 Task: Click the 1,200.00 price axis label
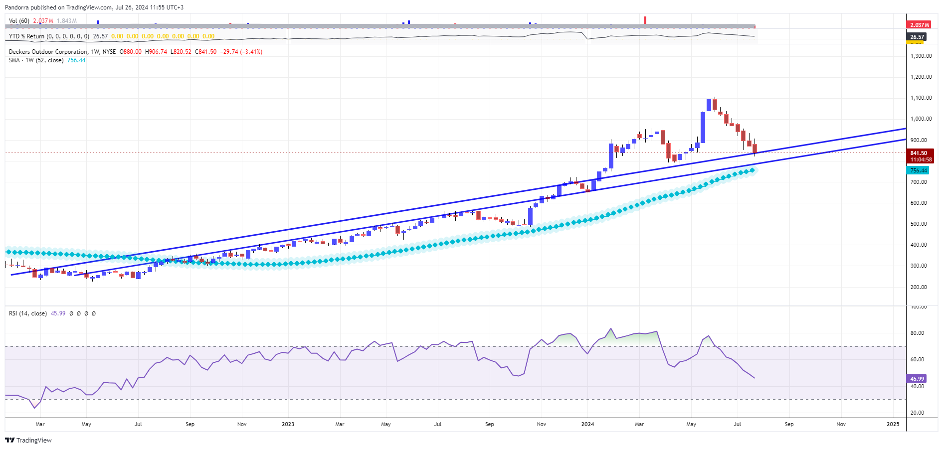click(921, 77)
